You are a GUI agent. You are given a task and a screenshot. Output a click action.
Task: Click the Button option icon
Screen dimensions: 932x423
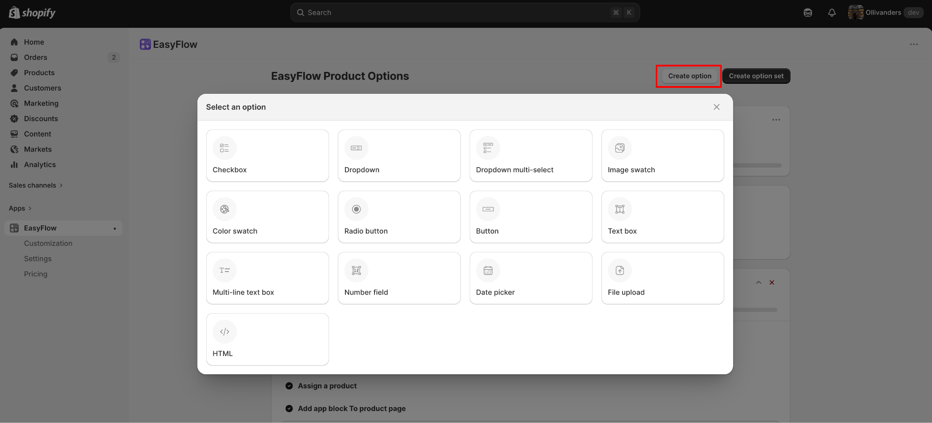click(488, 209)
